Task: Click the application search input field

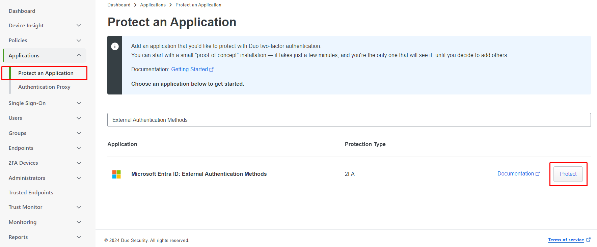Action: 349,120
